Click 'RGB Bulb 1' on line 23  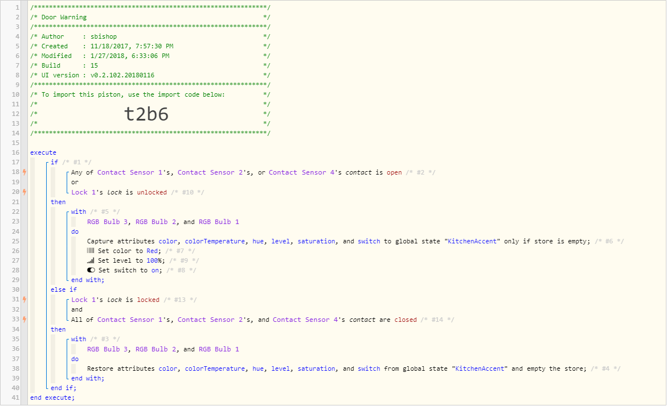[219, 222]
